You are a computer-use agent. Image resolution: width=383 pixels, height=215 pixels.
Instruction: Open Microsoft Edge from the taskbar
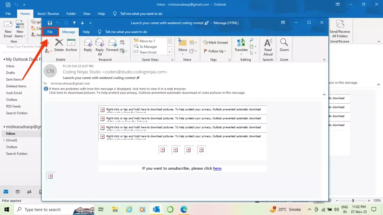(x=184, y=209)
